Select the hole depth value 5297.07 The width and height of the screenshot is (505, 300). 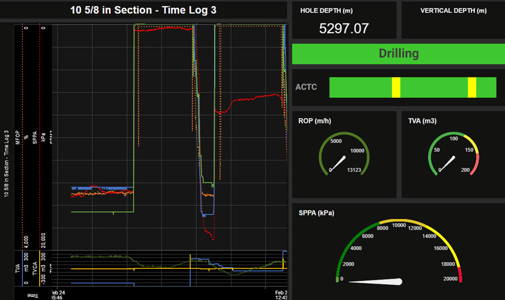click(x=344, y=28)
